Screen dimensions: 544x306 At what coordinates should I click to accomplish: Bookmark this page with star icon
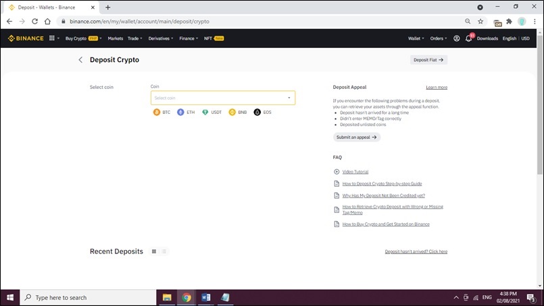480,22
